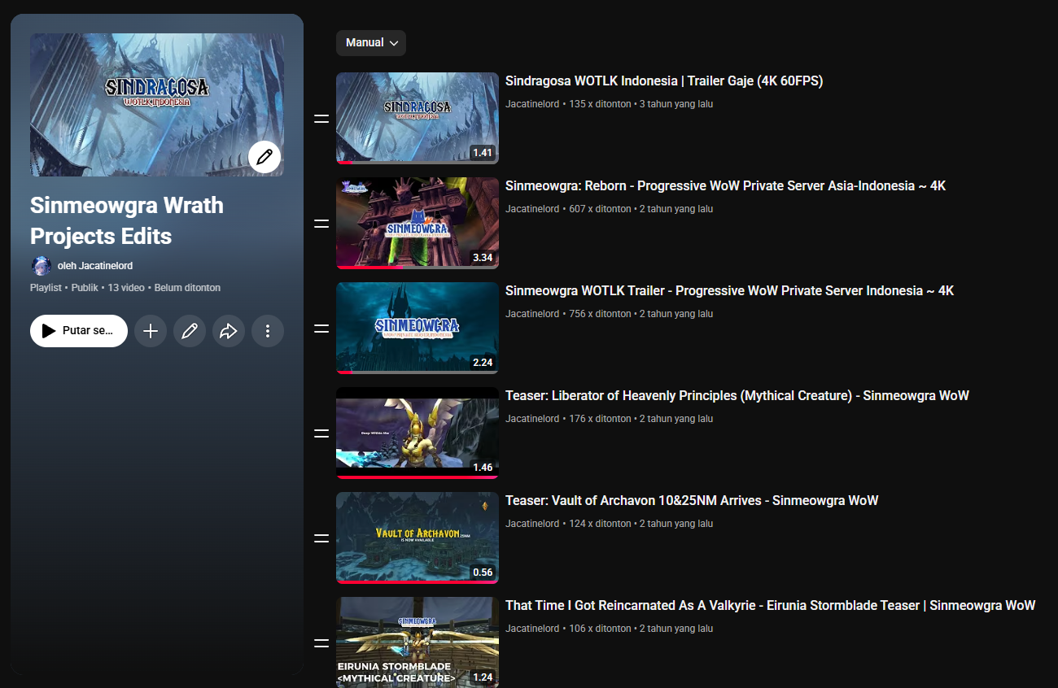This screenshot has height=688, width=1058.
Task: Open Sinmeowgra WOTLK Trailer video title
Action: [x=729, y=291]
